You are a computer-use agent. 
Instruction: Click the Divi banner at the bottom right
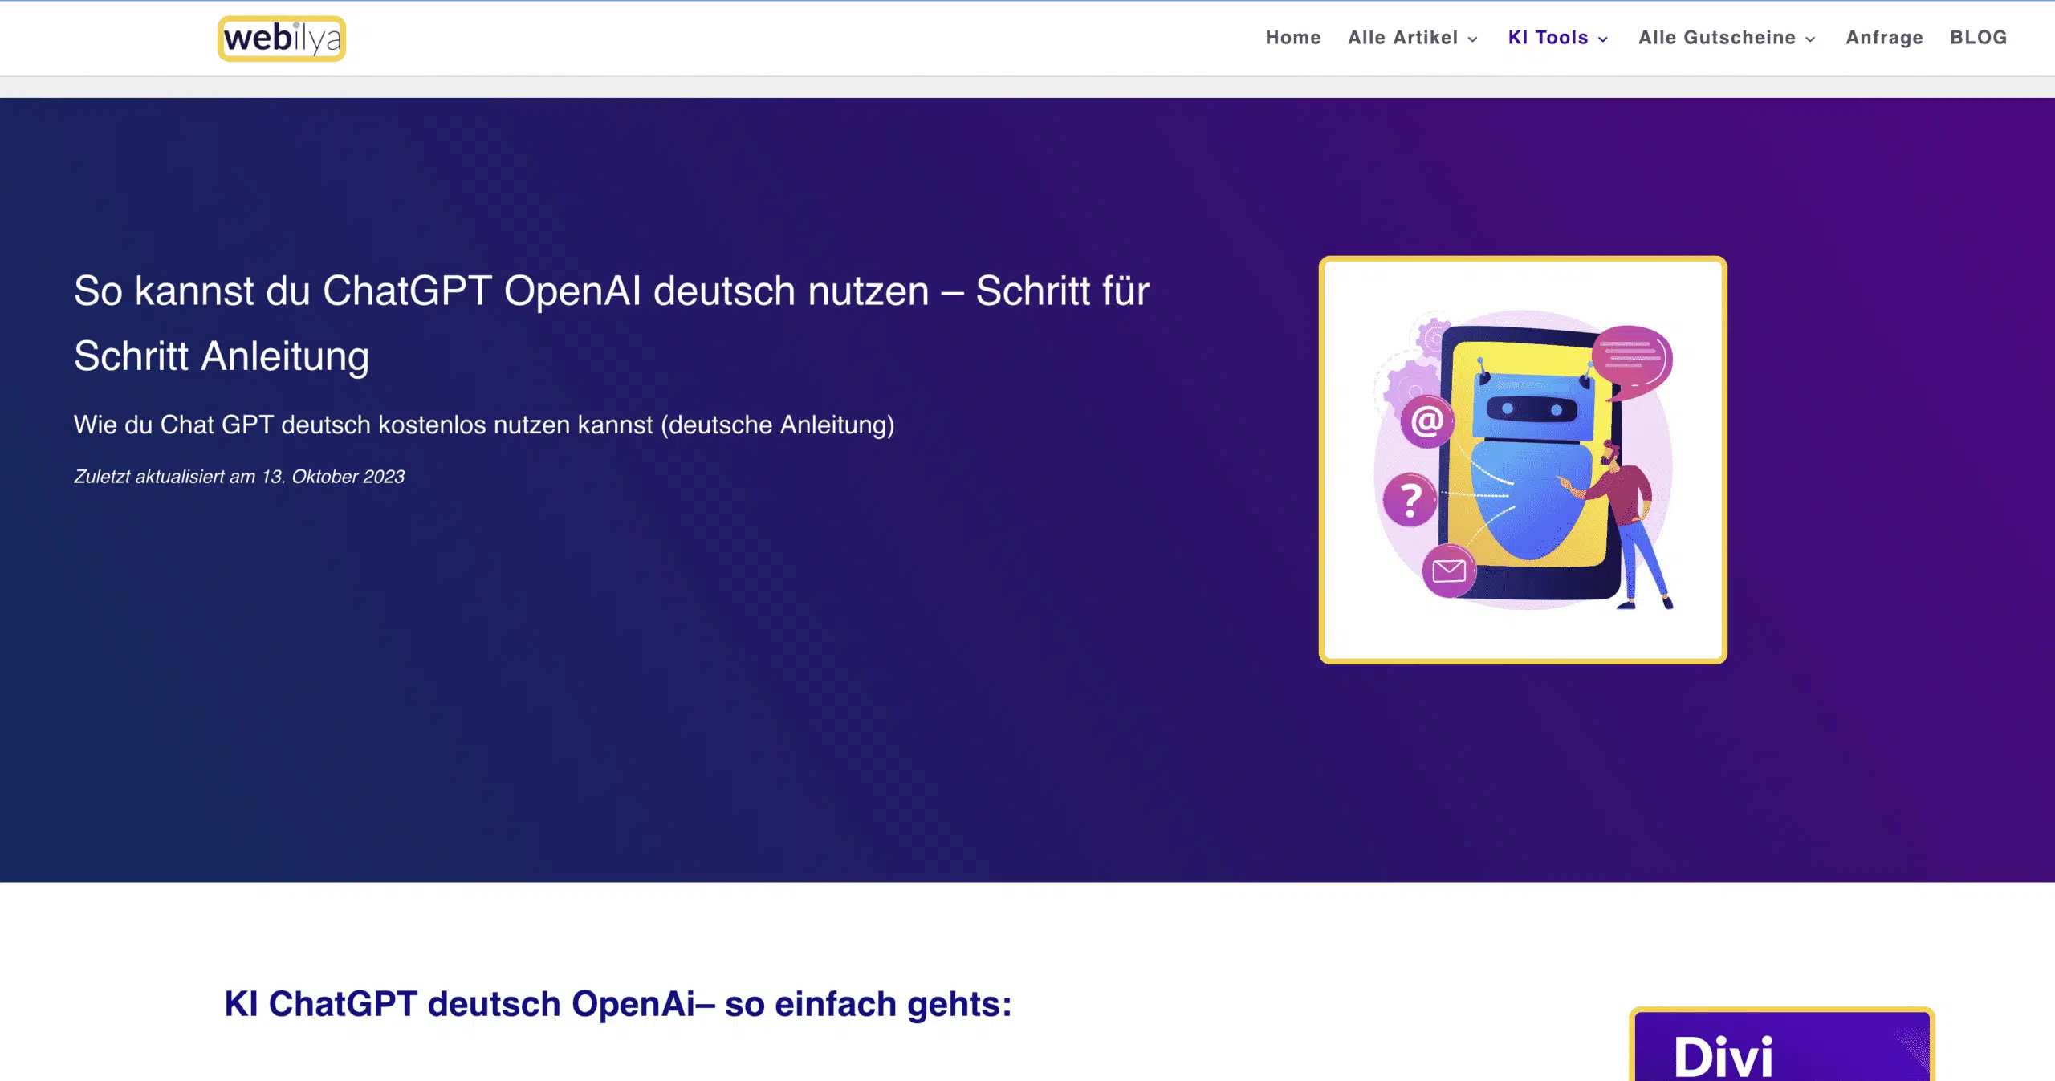[1782, 1045]
